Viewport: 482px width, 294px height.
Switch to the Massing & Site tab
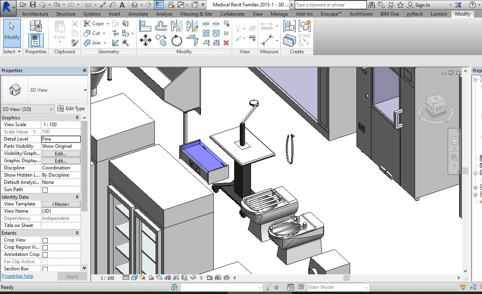coord(196,14)
